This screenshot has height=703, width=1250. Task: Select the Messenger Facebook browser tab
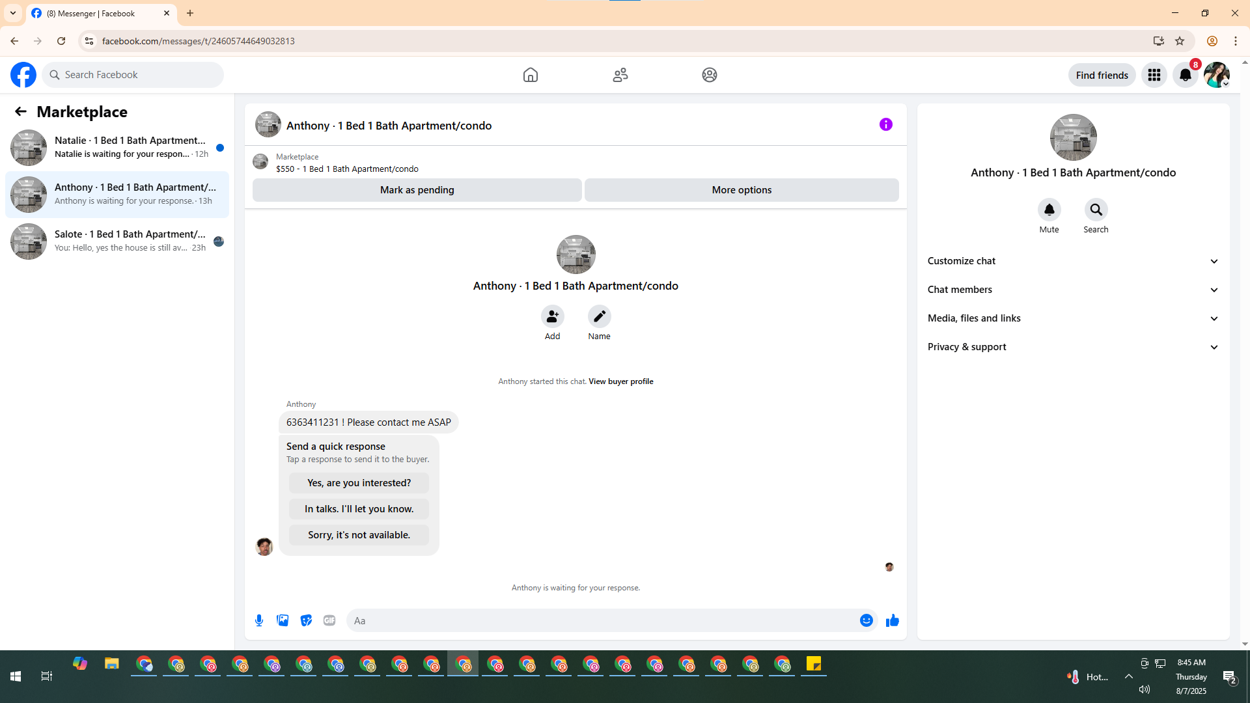click(x=101, y=13)
